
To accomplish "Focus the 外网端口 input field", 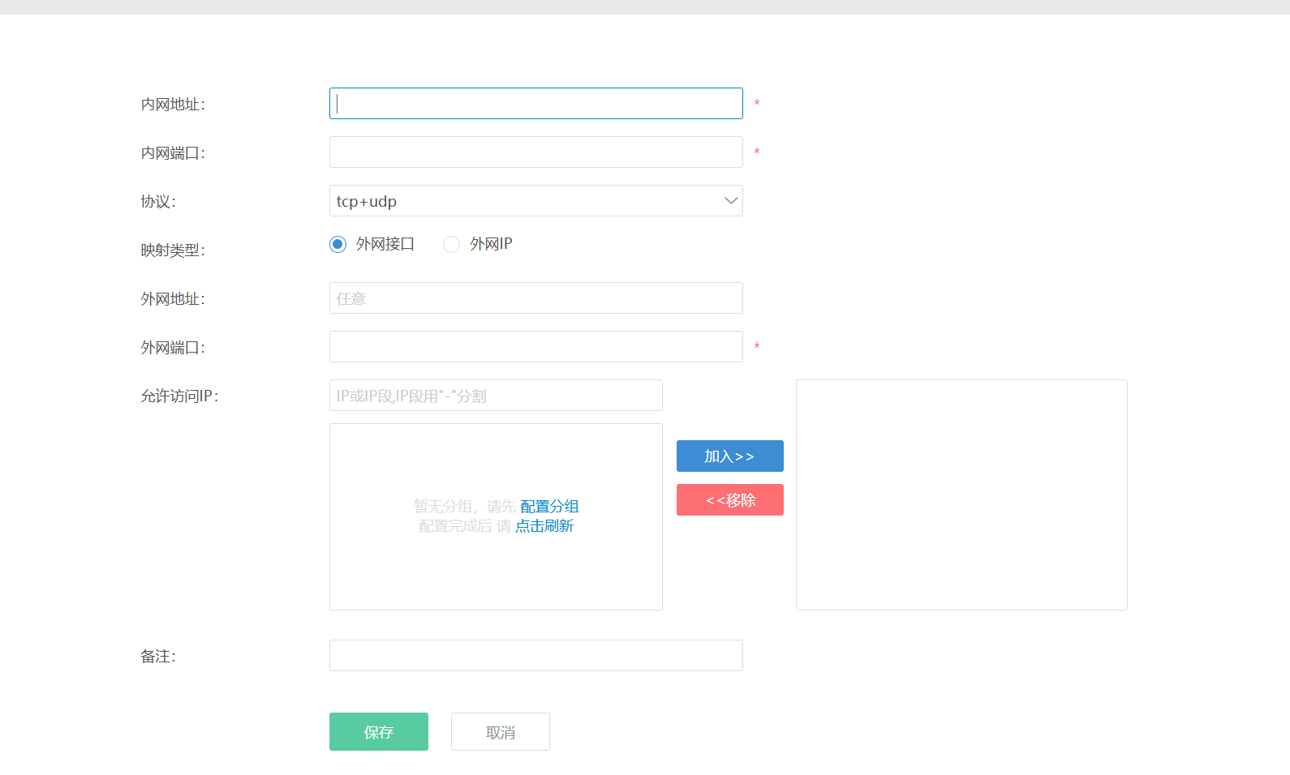I will coord(535,347).
